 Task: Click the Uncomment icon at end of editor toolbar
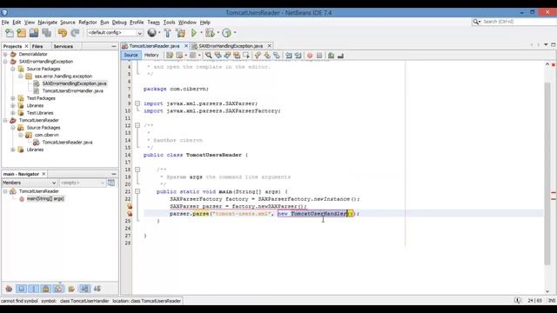tap(340, 56)
